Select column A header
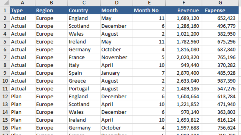 click(23, 3)
